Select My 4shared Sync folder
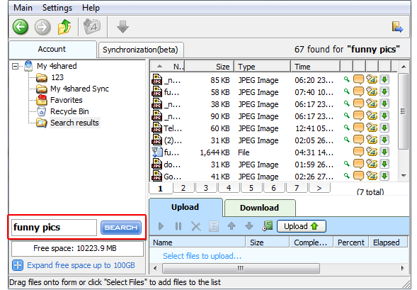417x290 pixels. [79, 89]
